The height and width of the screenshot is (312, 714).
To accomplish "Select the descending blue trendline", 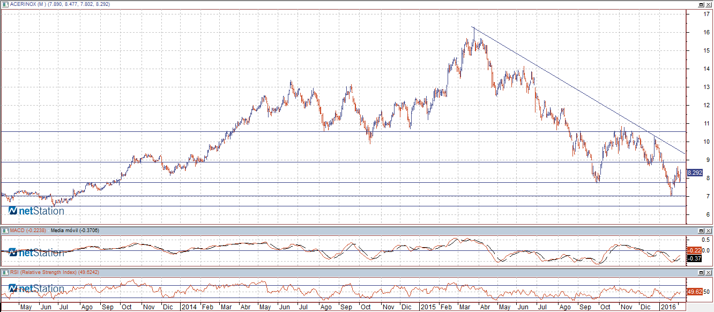I will pos(579,90).
